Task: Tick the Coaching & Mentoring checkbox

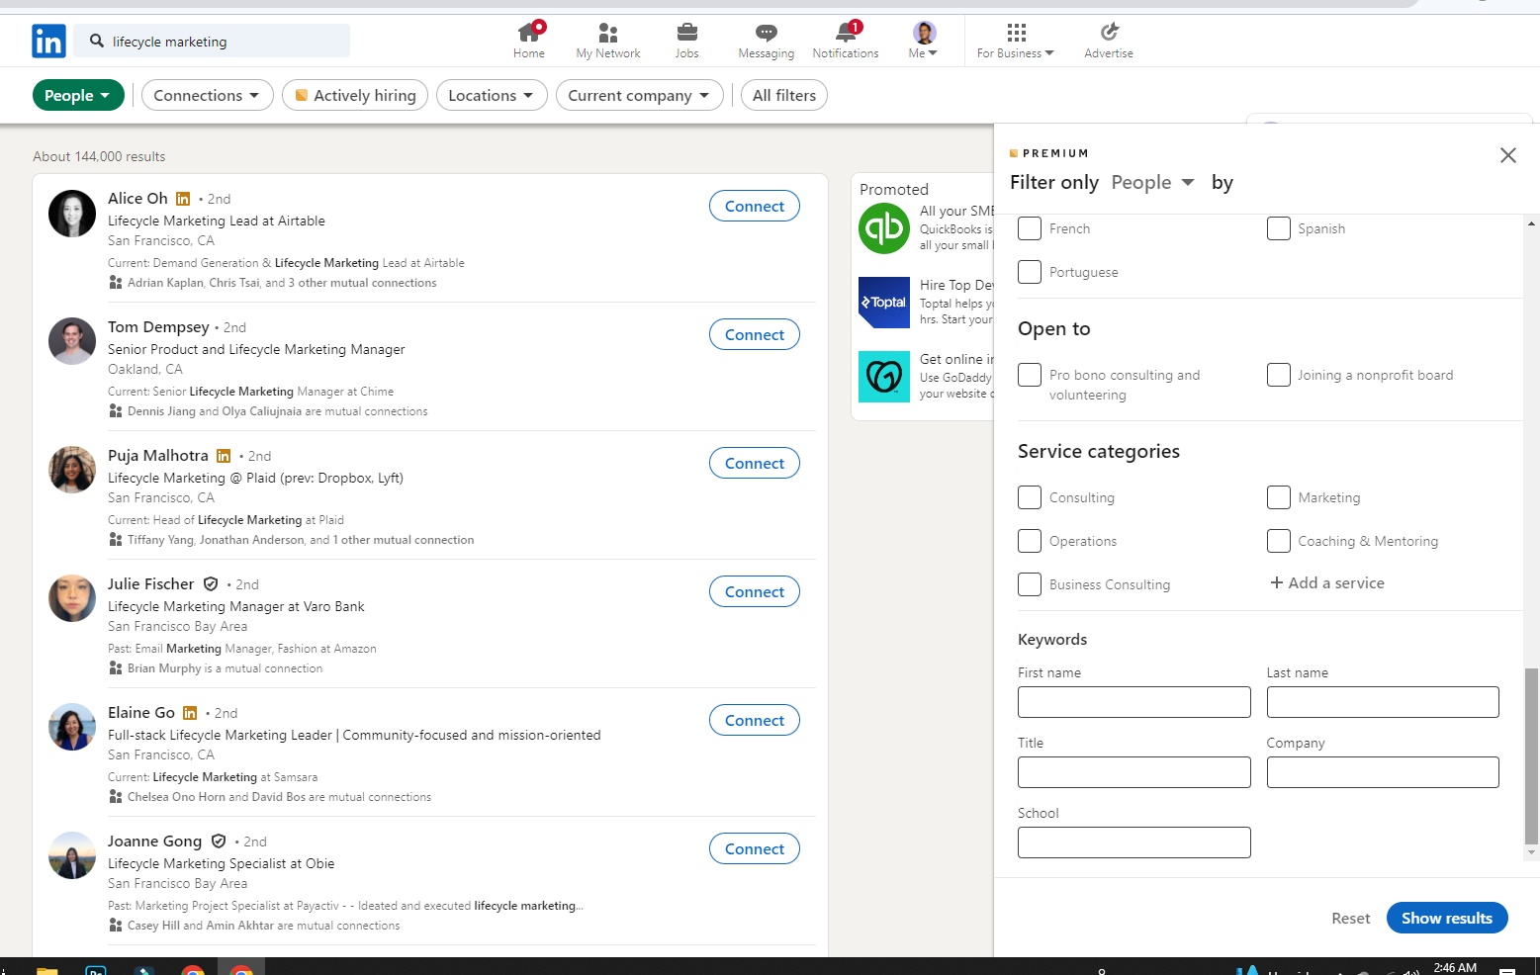Action: pos(1279,541)
